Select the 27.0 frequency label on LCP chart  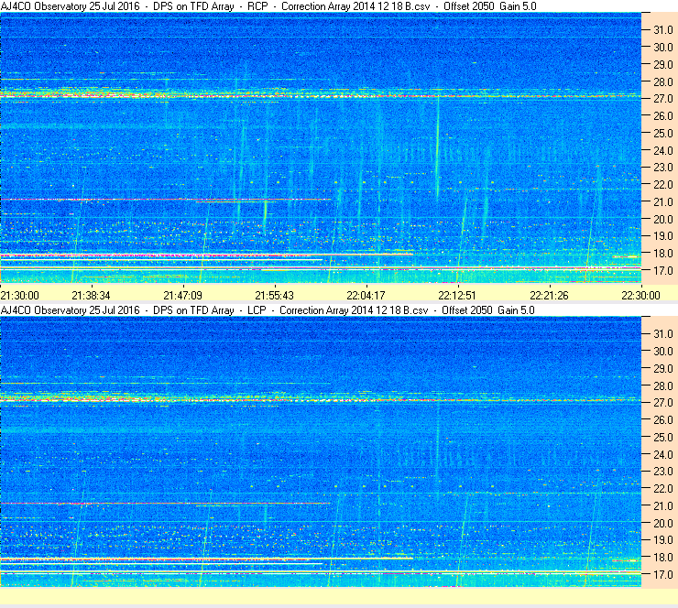click(663, 403)
